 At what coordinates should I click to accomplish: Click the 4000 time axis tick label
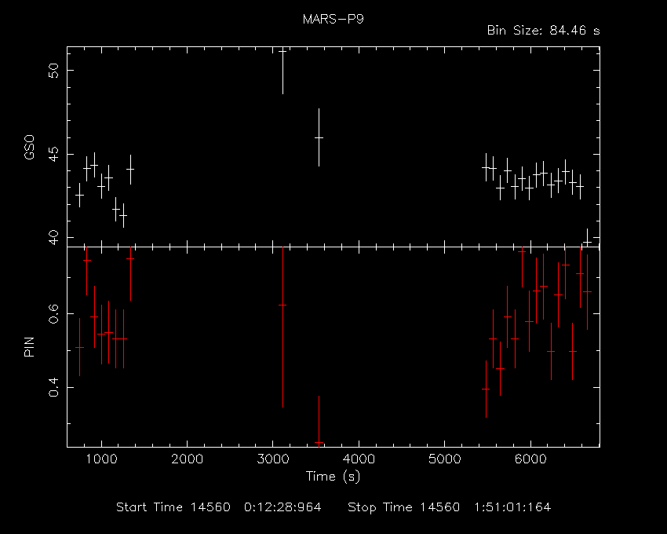click(x=359, y=459)
